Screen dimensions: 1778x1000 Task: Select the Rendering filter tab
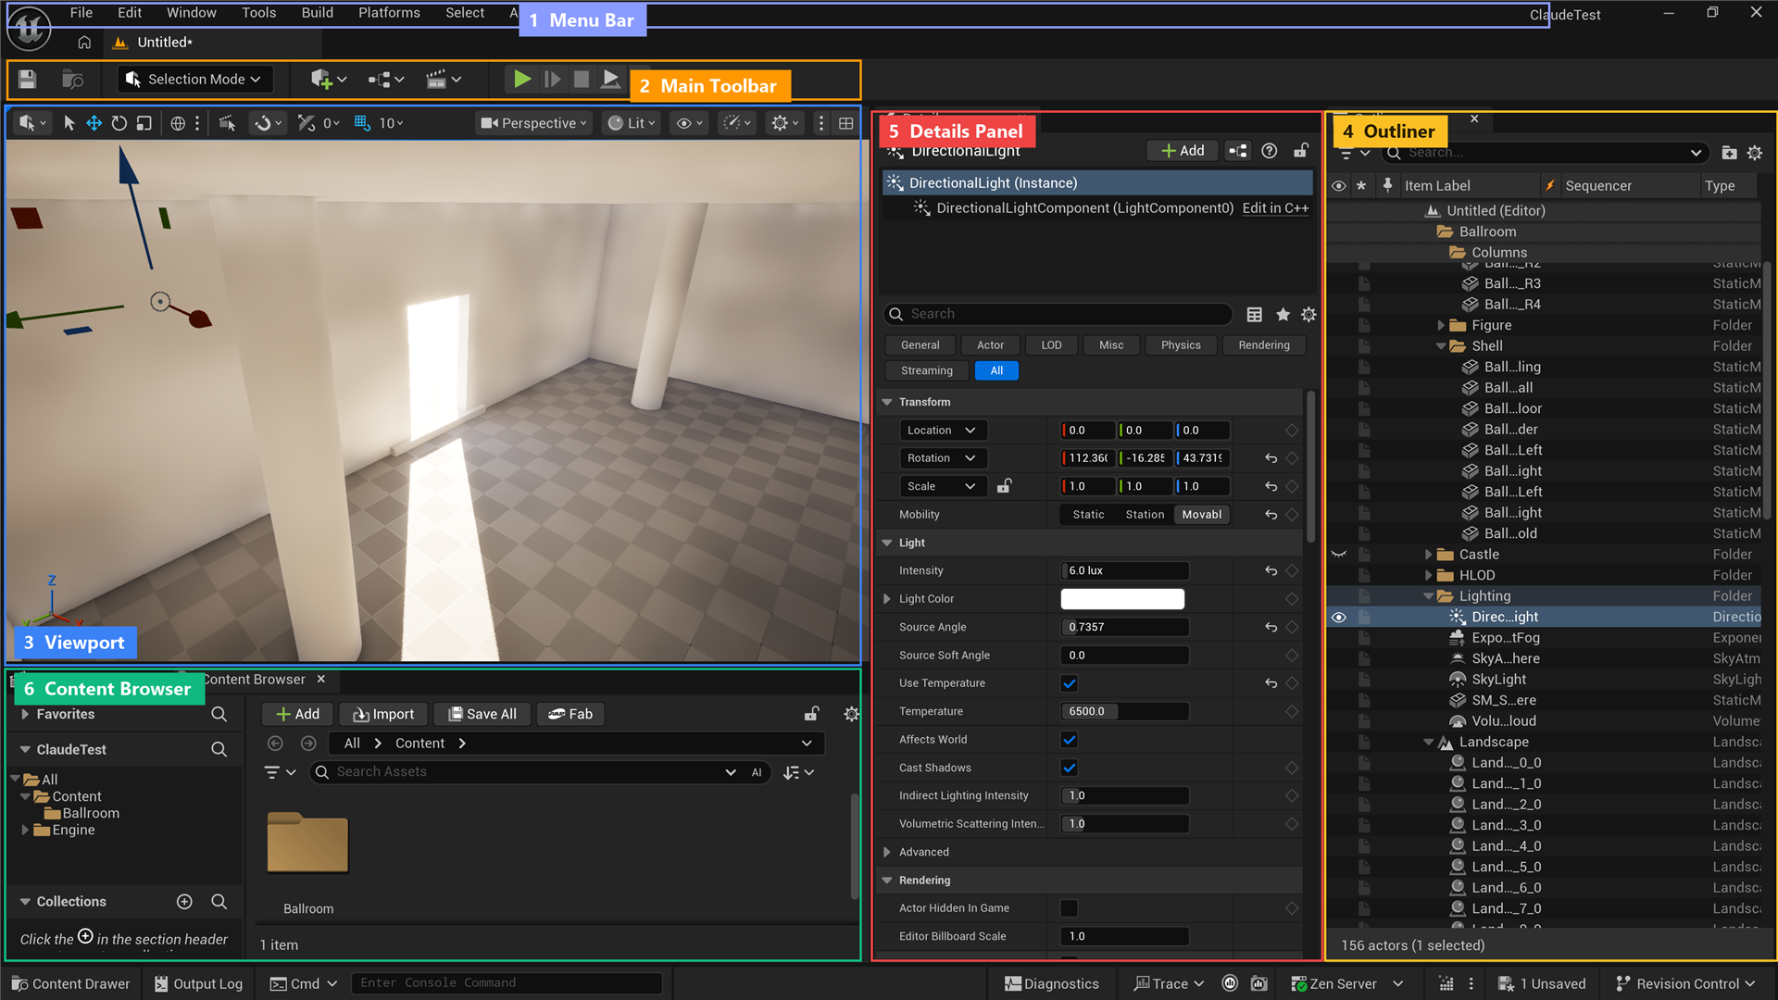[1263, 345]
